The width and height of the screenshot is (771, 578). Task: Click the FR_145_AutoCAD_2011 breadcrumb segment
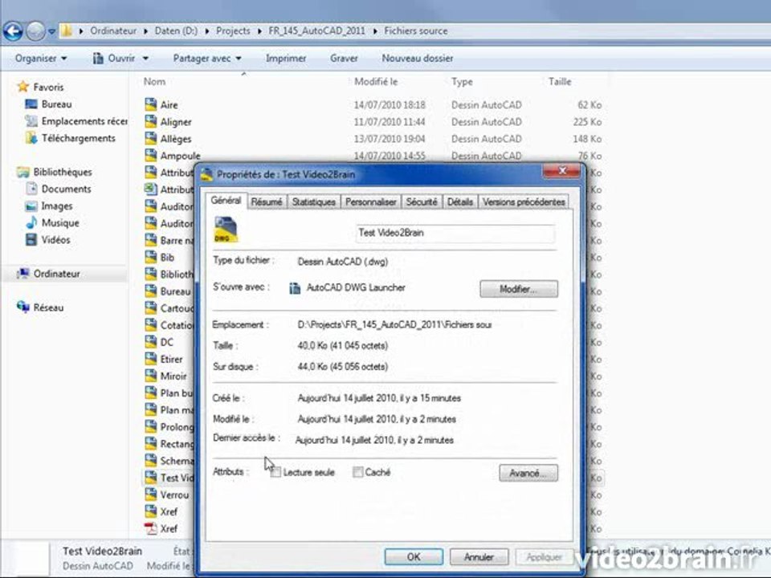[316, 31]
